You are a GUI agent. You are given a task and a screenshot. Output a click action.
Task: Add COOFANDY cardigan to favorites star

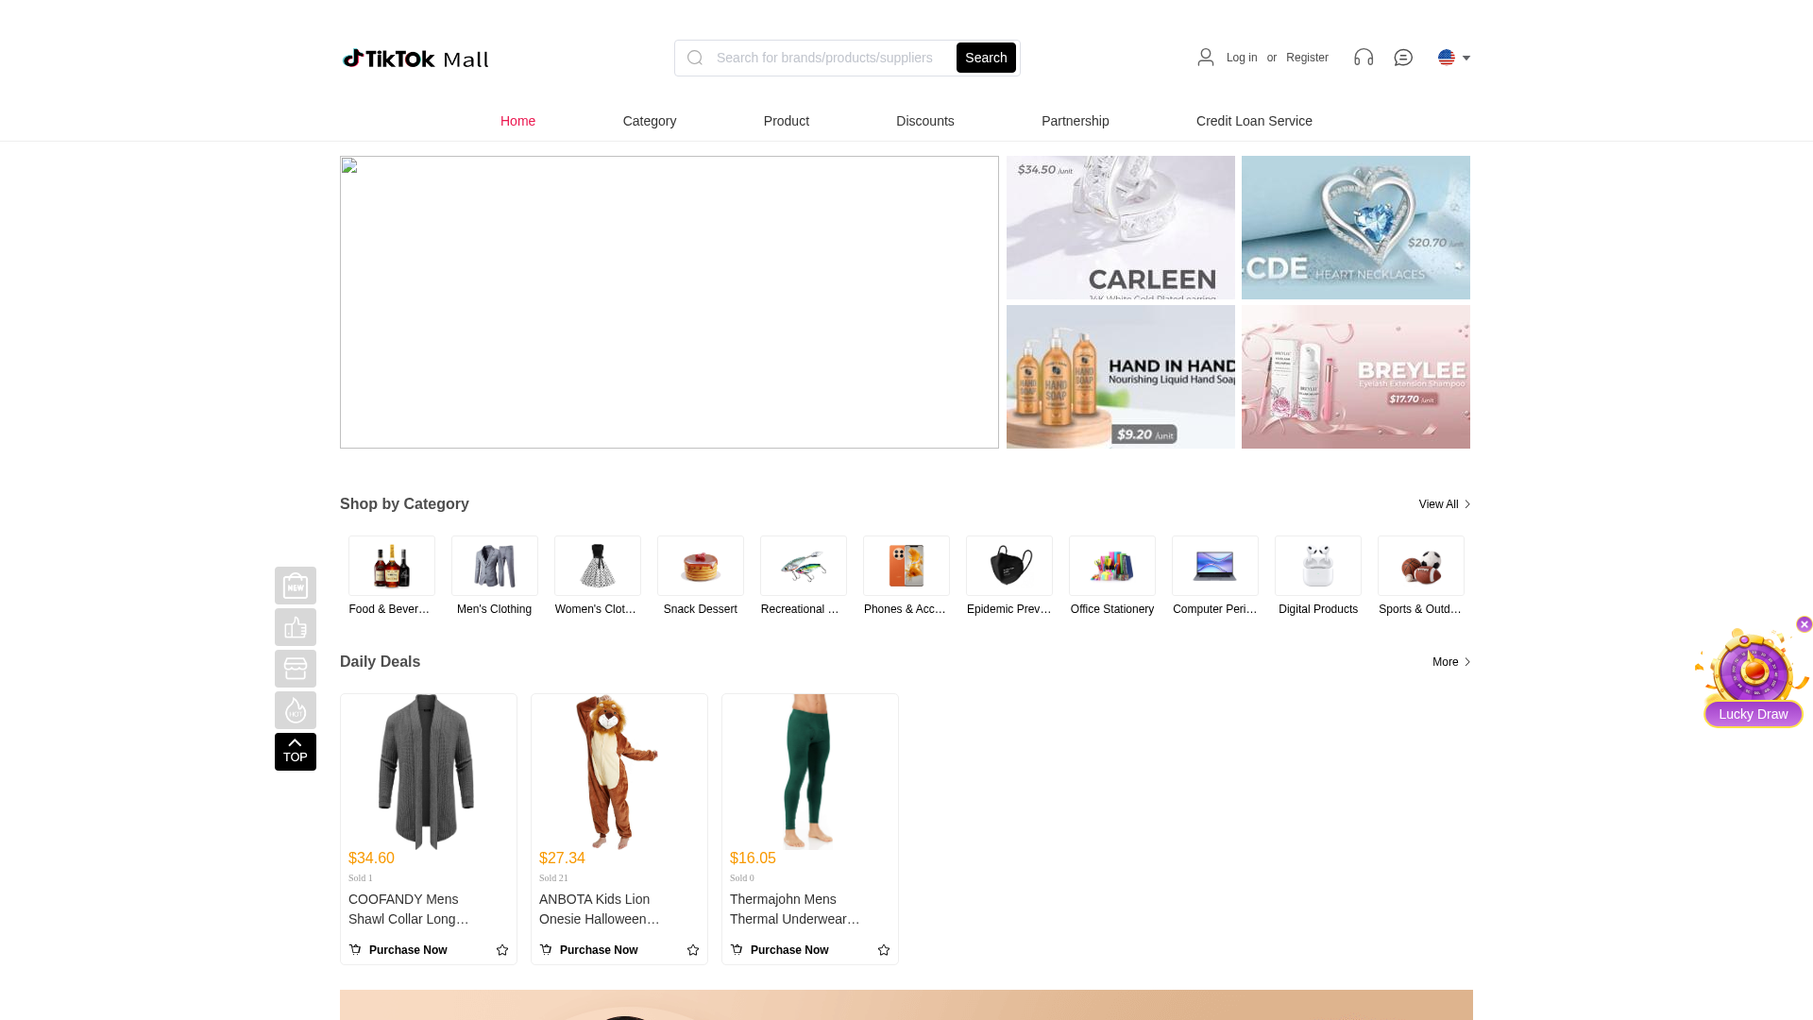pyautogui.click(x=502, y=950)
